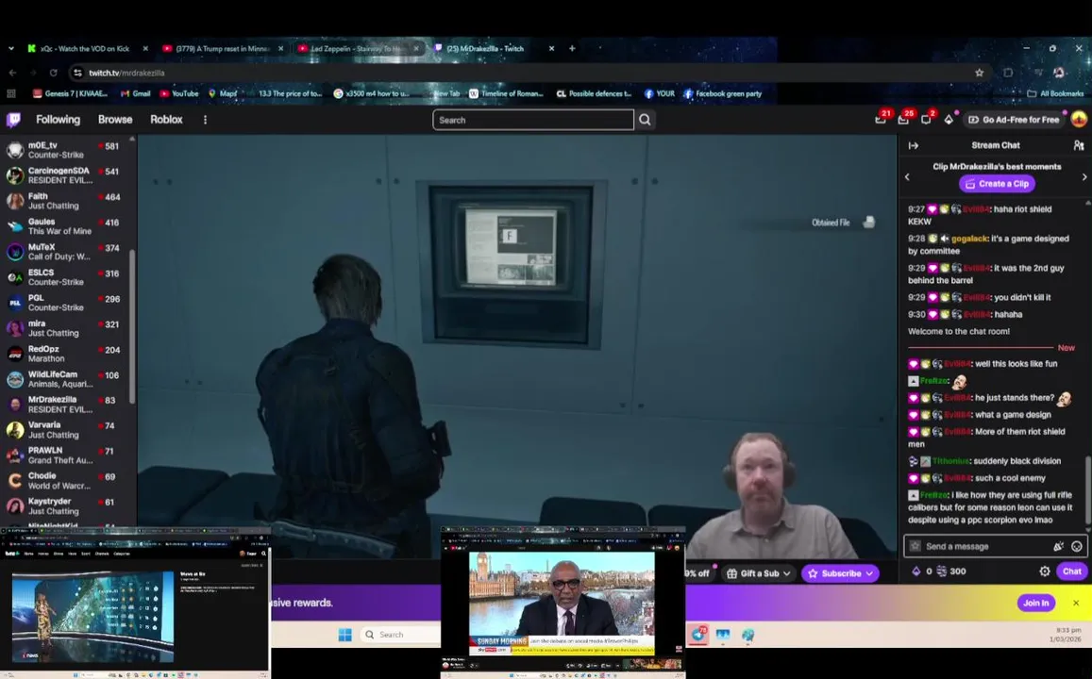This screenshot has width=1092, height=679.
Task: Open the All Bookmarks folder
Action: pos(1055,93)
